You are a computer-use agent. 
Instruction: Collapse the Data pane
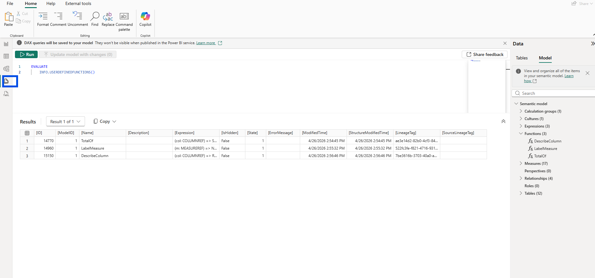tap(593, 44)
